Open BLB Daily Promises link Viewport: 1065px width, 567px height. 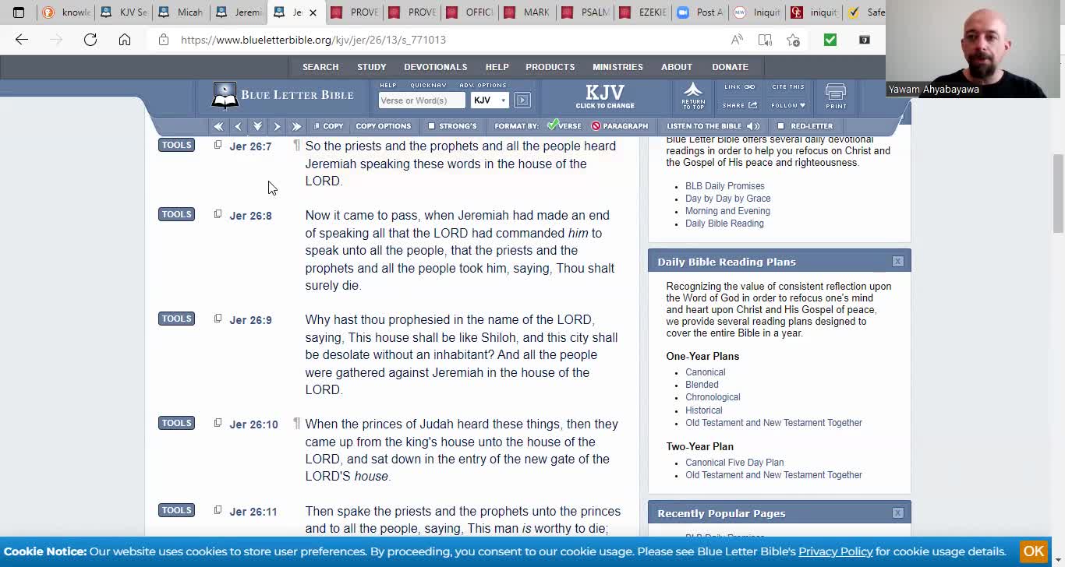point(725,186)
